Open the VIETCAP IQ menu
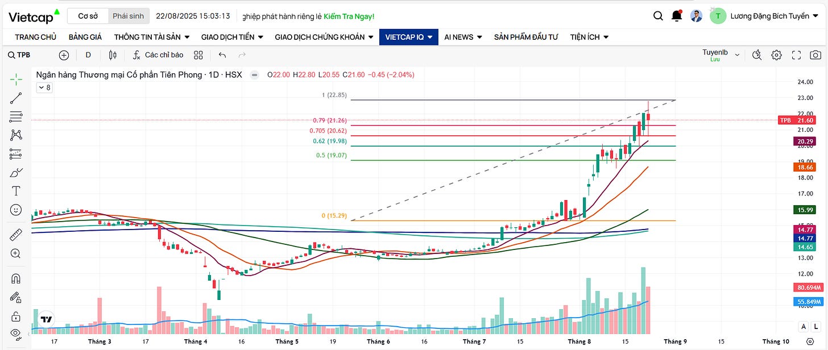The height and width of the screenshot is (350, 828). [409, 37]
